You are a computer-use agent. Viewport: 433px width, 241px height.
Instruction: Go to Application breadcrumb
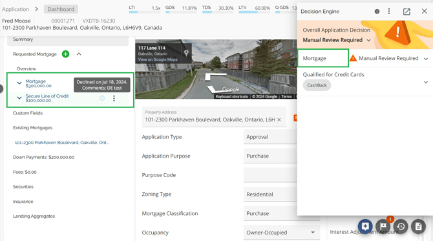coord(16,9)
